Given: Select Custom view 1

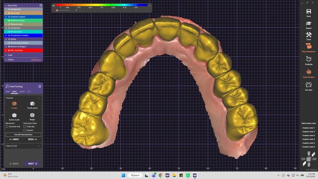Looking at the screenshot, I should point(309,128).
